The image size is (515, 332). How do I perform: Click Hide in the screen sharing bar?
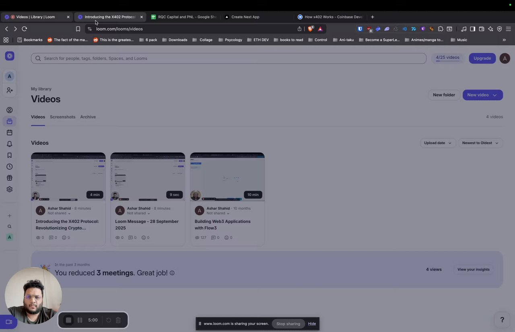312,324
